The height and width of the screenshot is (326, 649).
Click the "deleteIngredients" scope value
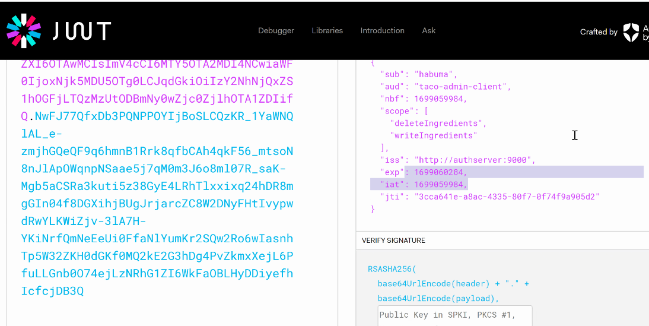pos(438,124)
